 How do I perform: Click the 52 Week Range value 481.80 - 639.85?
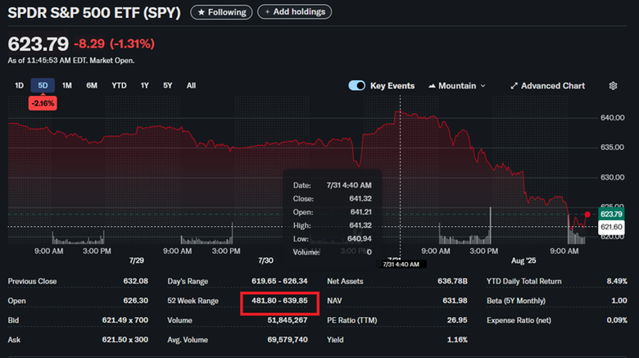point(279,301)
